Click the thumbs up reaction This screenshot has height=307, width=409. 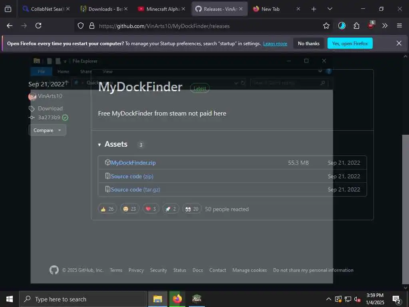[x=107, y=209]
